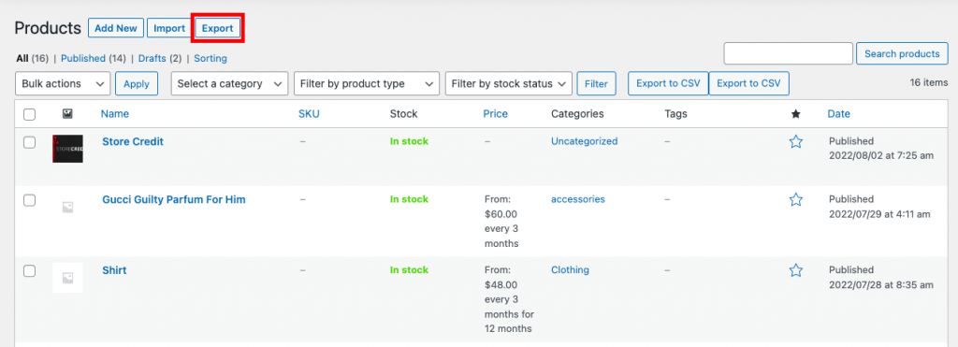
Task: Filter by Uncategorized category link
Action: [584, 141]
